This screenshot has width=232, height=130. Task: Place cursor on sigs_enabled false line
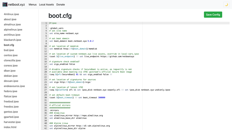(62, 64)
